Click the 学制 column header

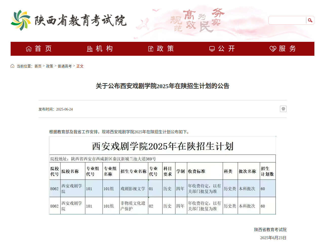coord(180,171)
